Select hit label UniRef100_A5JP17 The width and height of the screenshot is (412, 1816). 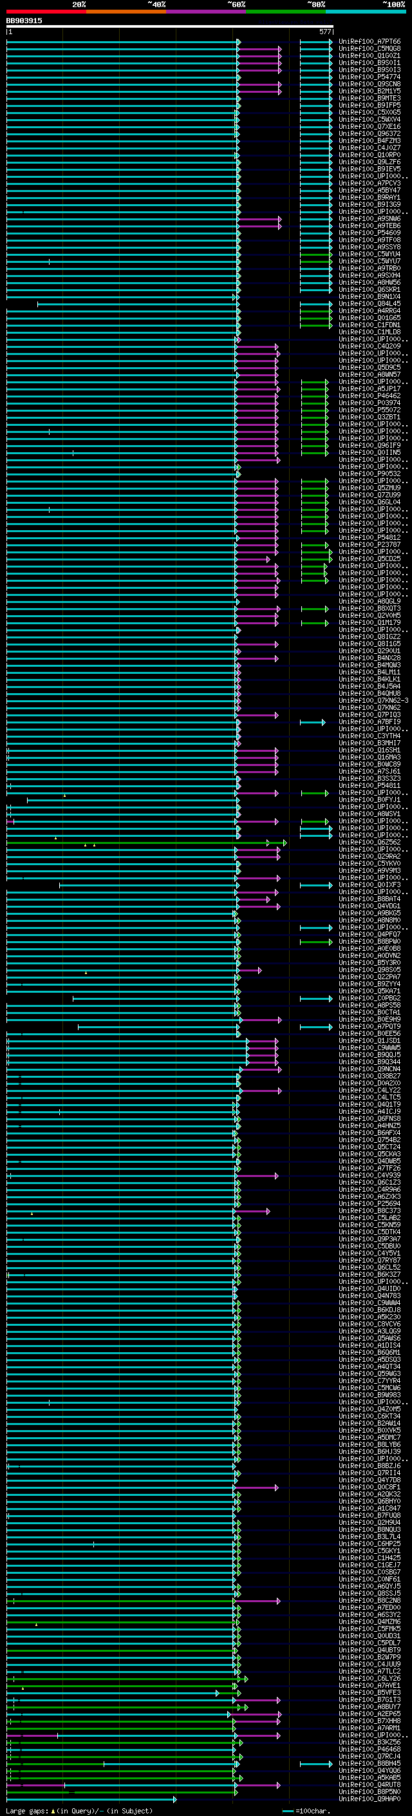369,388
